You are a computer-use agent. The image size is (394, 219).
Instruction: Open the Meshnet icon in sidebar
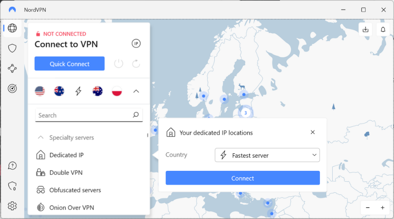[x=12, y=68]
